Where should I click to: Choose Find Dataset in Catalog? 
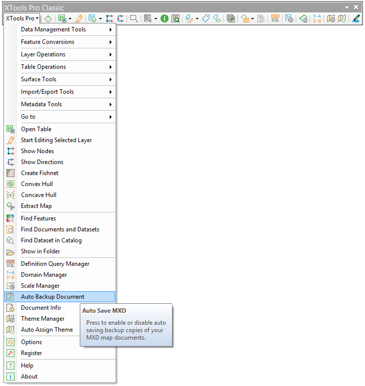pos(60,240)
